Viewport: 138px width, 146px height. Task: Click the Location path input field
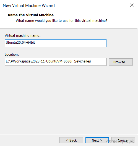[x=56, y=62]
